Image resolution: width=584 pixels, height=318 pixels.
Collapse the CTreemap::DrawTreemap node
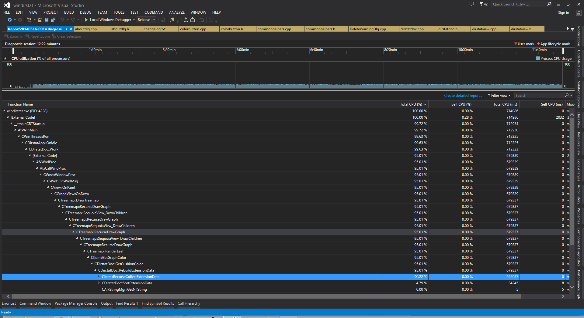coord(55,200)
